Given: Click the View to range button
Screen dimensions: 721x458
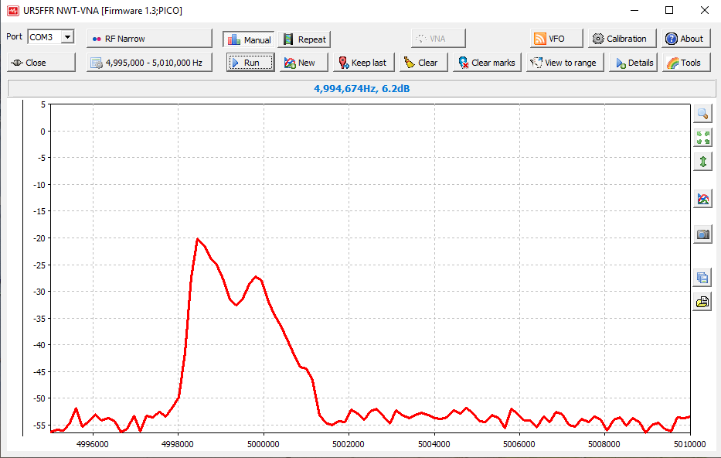Looking at the screenshot, I should (x=563, y=63).
